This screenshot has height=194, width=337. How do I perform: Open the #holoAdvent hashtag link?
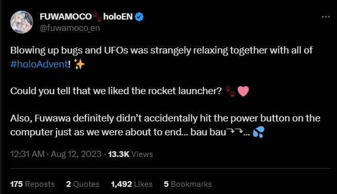pos(39,64)
